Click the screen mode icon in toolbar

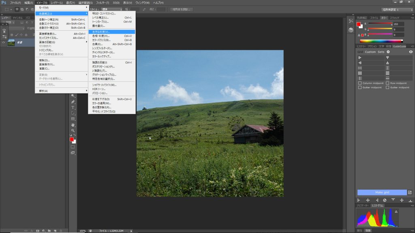coord(73,153)
